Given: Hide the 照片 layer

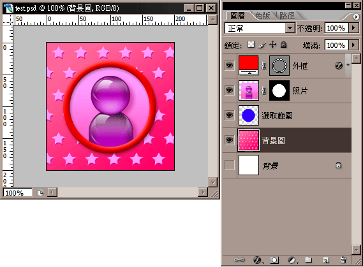Looking at the screenshot, I should [x=230, y=90].
